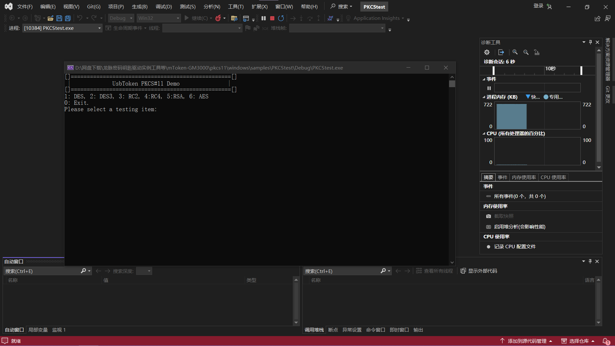Click the Hot Reload flame icon
Viewport: 615px width, 346px height.
coord(218,18)
